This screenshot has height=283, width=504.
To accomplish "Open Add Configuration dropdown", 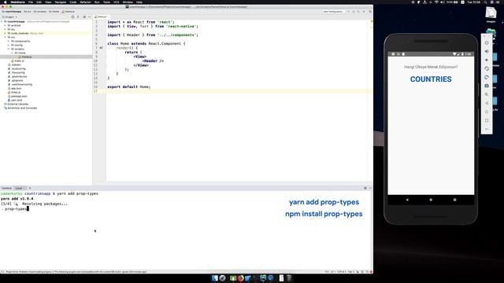I will 333,12.
